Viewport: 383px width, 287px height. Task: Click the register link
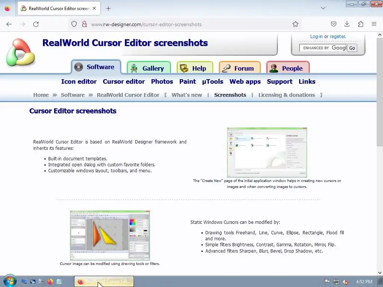pos(338,37)
